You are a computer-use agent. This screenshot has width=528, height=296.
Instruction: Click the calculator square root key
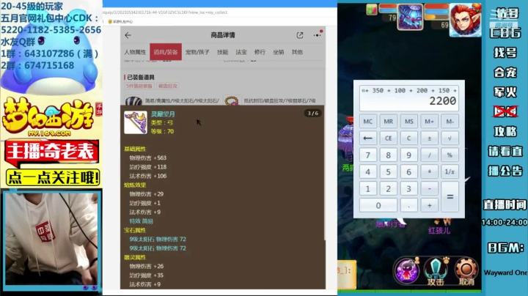(450, 138)
